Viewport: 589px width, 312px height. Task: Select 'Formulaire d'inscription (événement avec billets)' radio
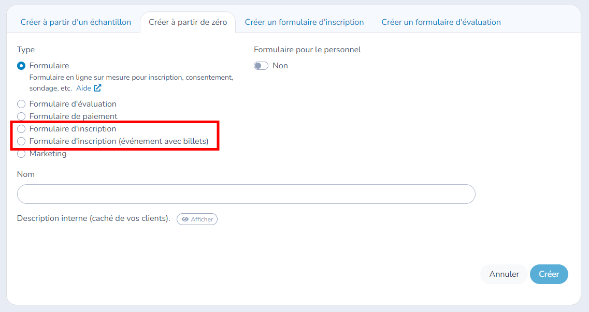(x=21, y=141)
